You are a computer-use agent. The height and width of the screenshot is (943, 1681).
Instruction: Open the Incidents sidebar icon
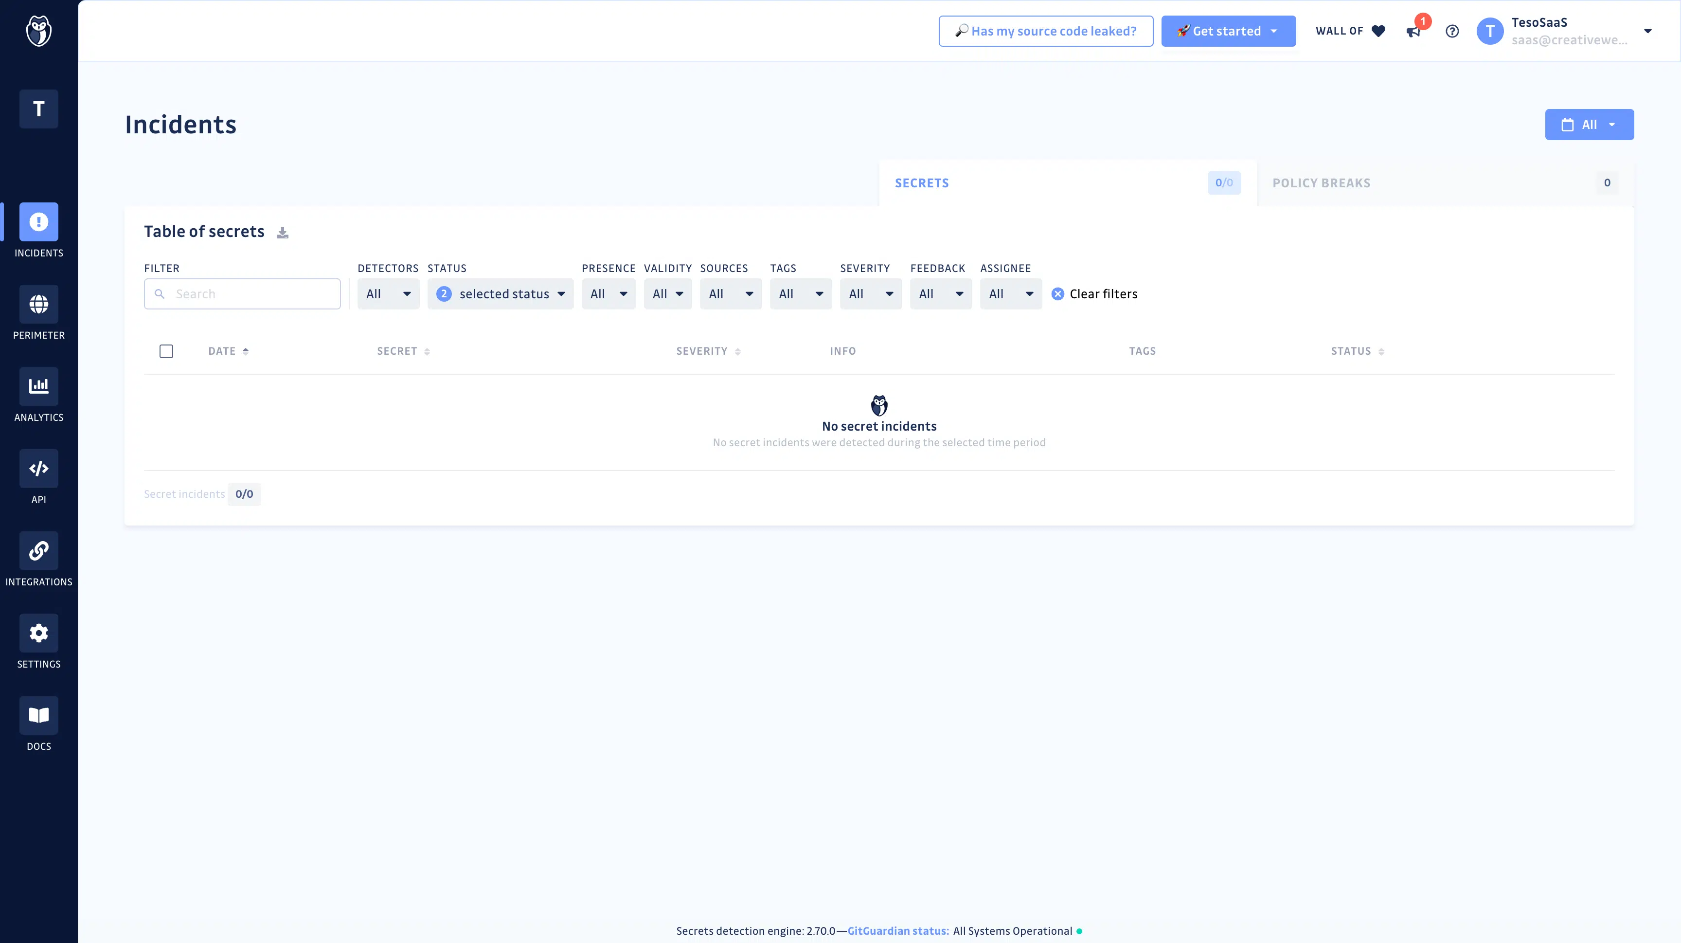click(38, 222)
